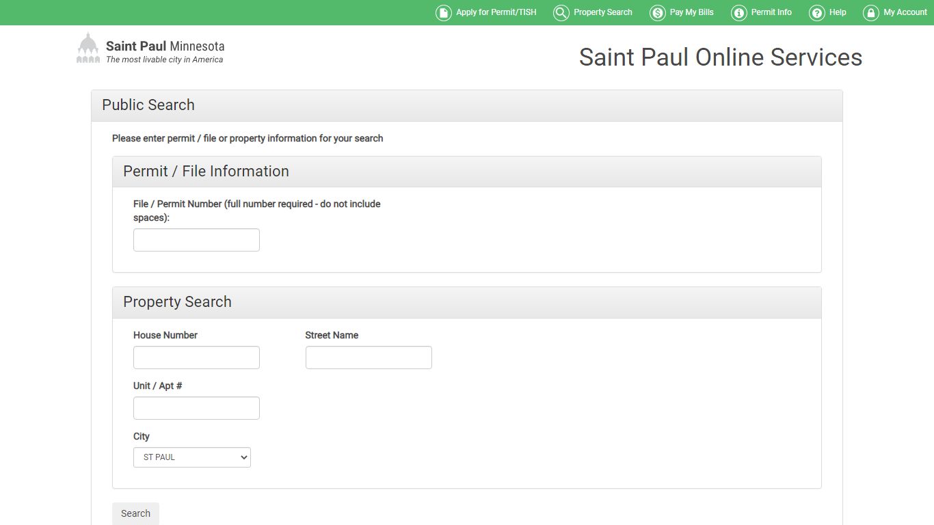The width and height of the screenshot is (934, 525).
Task: Click 'The most livable city in America' tagline
Action: (164, 59)
